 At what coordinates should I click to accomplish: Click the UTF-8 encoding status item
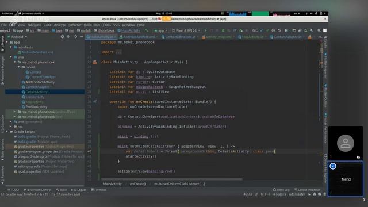[x=266, y=194]
